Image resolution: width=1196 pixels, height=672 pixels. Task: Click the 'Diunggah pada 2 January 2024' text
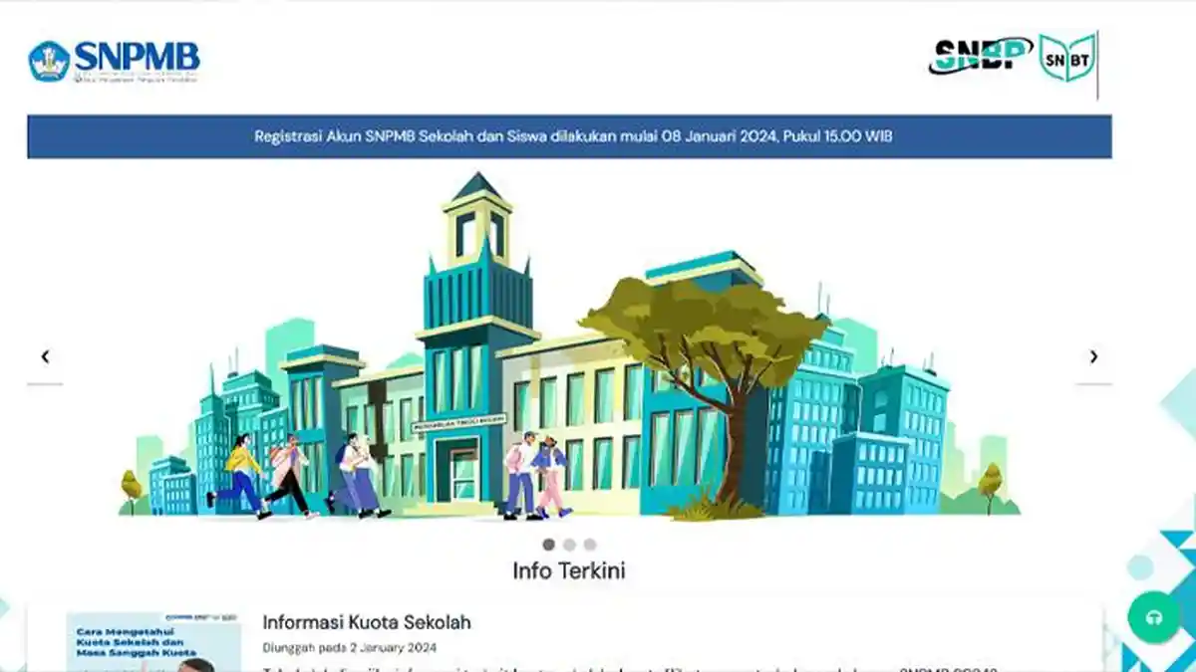(x=350, y=647)
